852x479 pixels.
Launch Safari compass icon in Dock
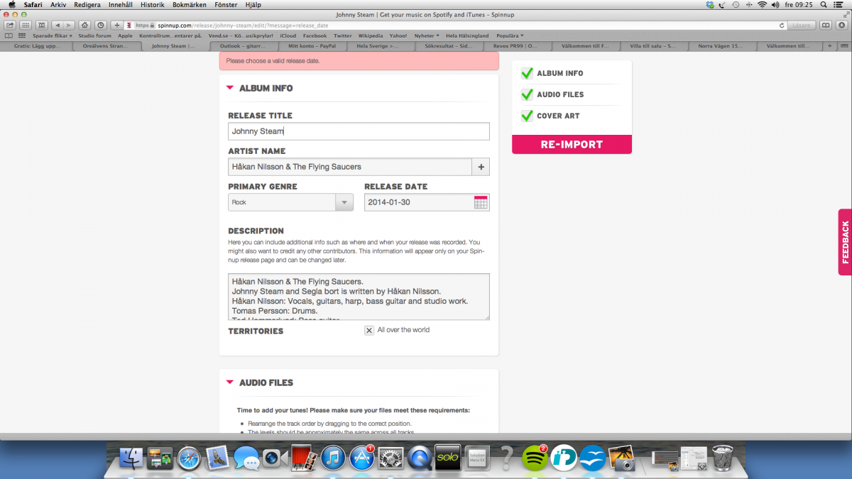tap(189, 458)
